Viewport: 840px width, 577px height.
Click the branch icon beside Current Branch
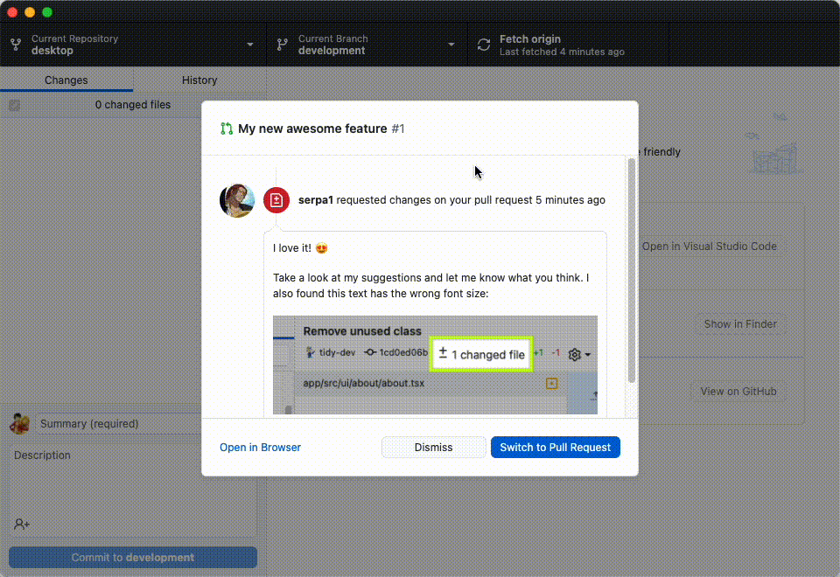click(x=283, y=45)
